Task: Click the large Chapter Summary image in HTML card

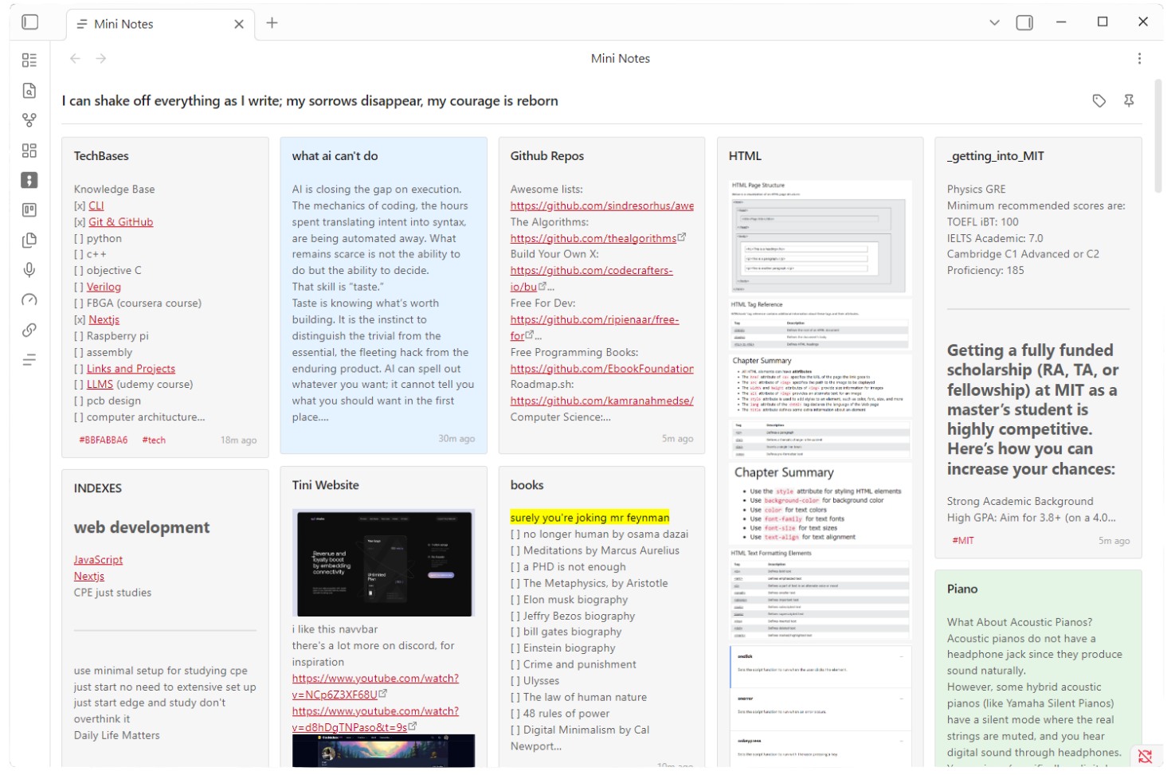Action: pyautogui.click(x=821, y=503)
